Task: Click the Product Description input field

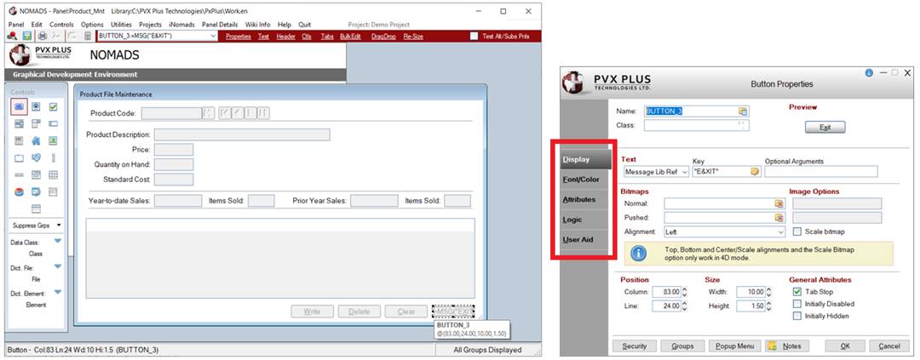Action: pyautogui.click(x=241, y=134)
